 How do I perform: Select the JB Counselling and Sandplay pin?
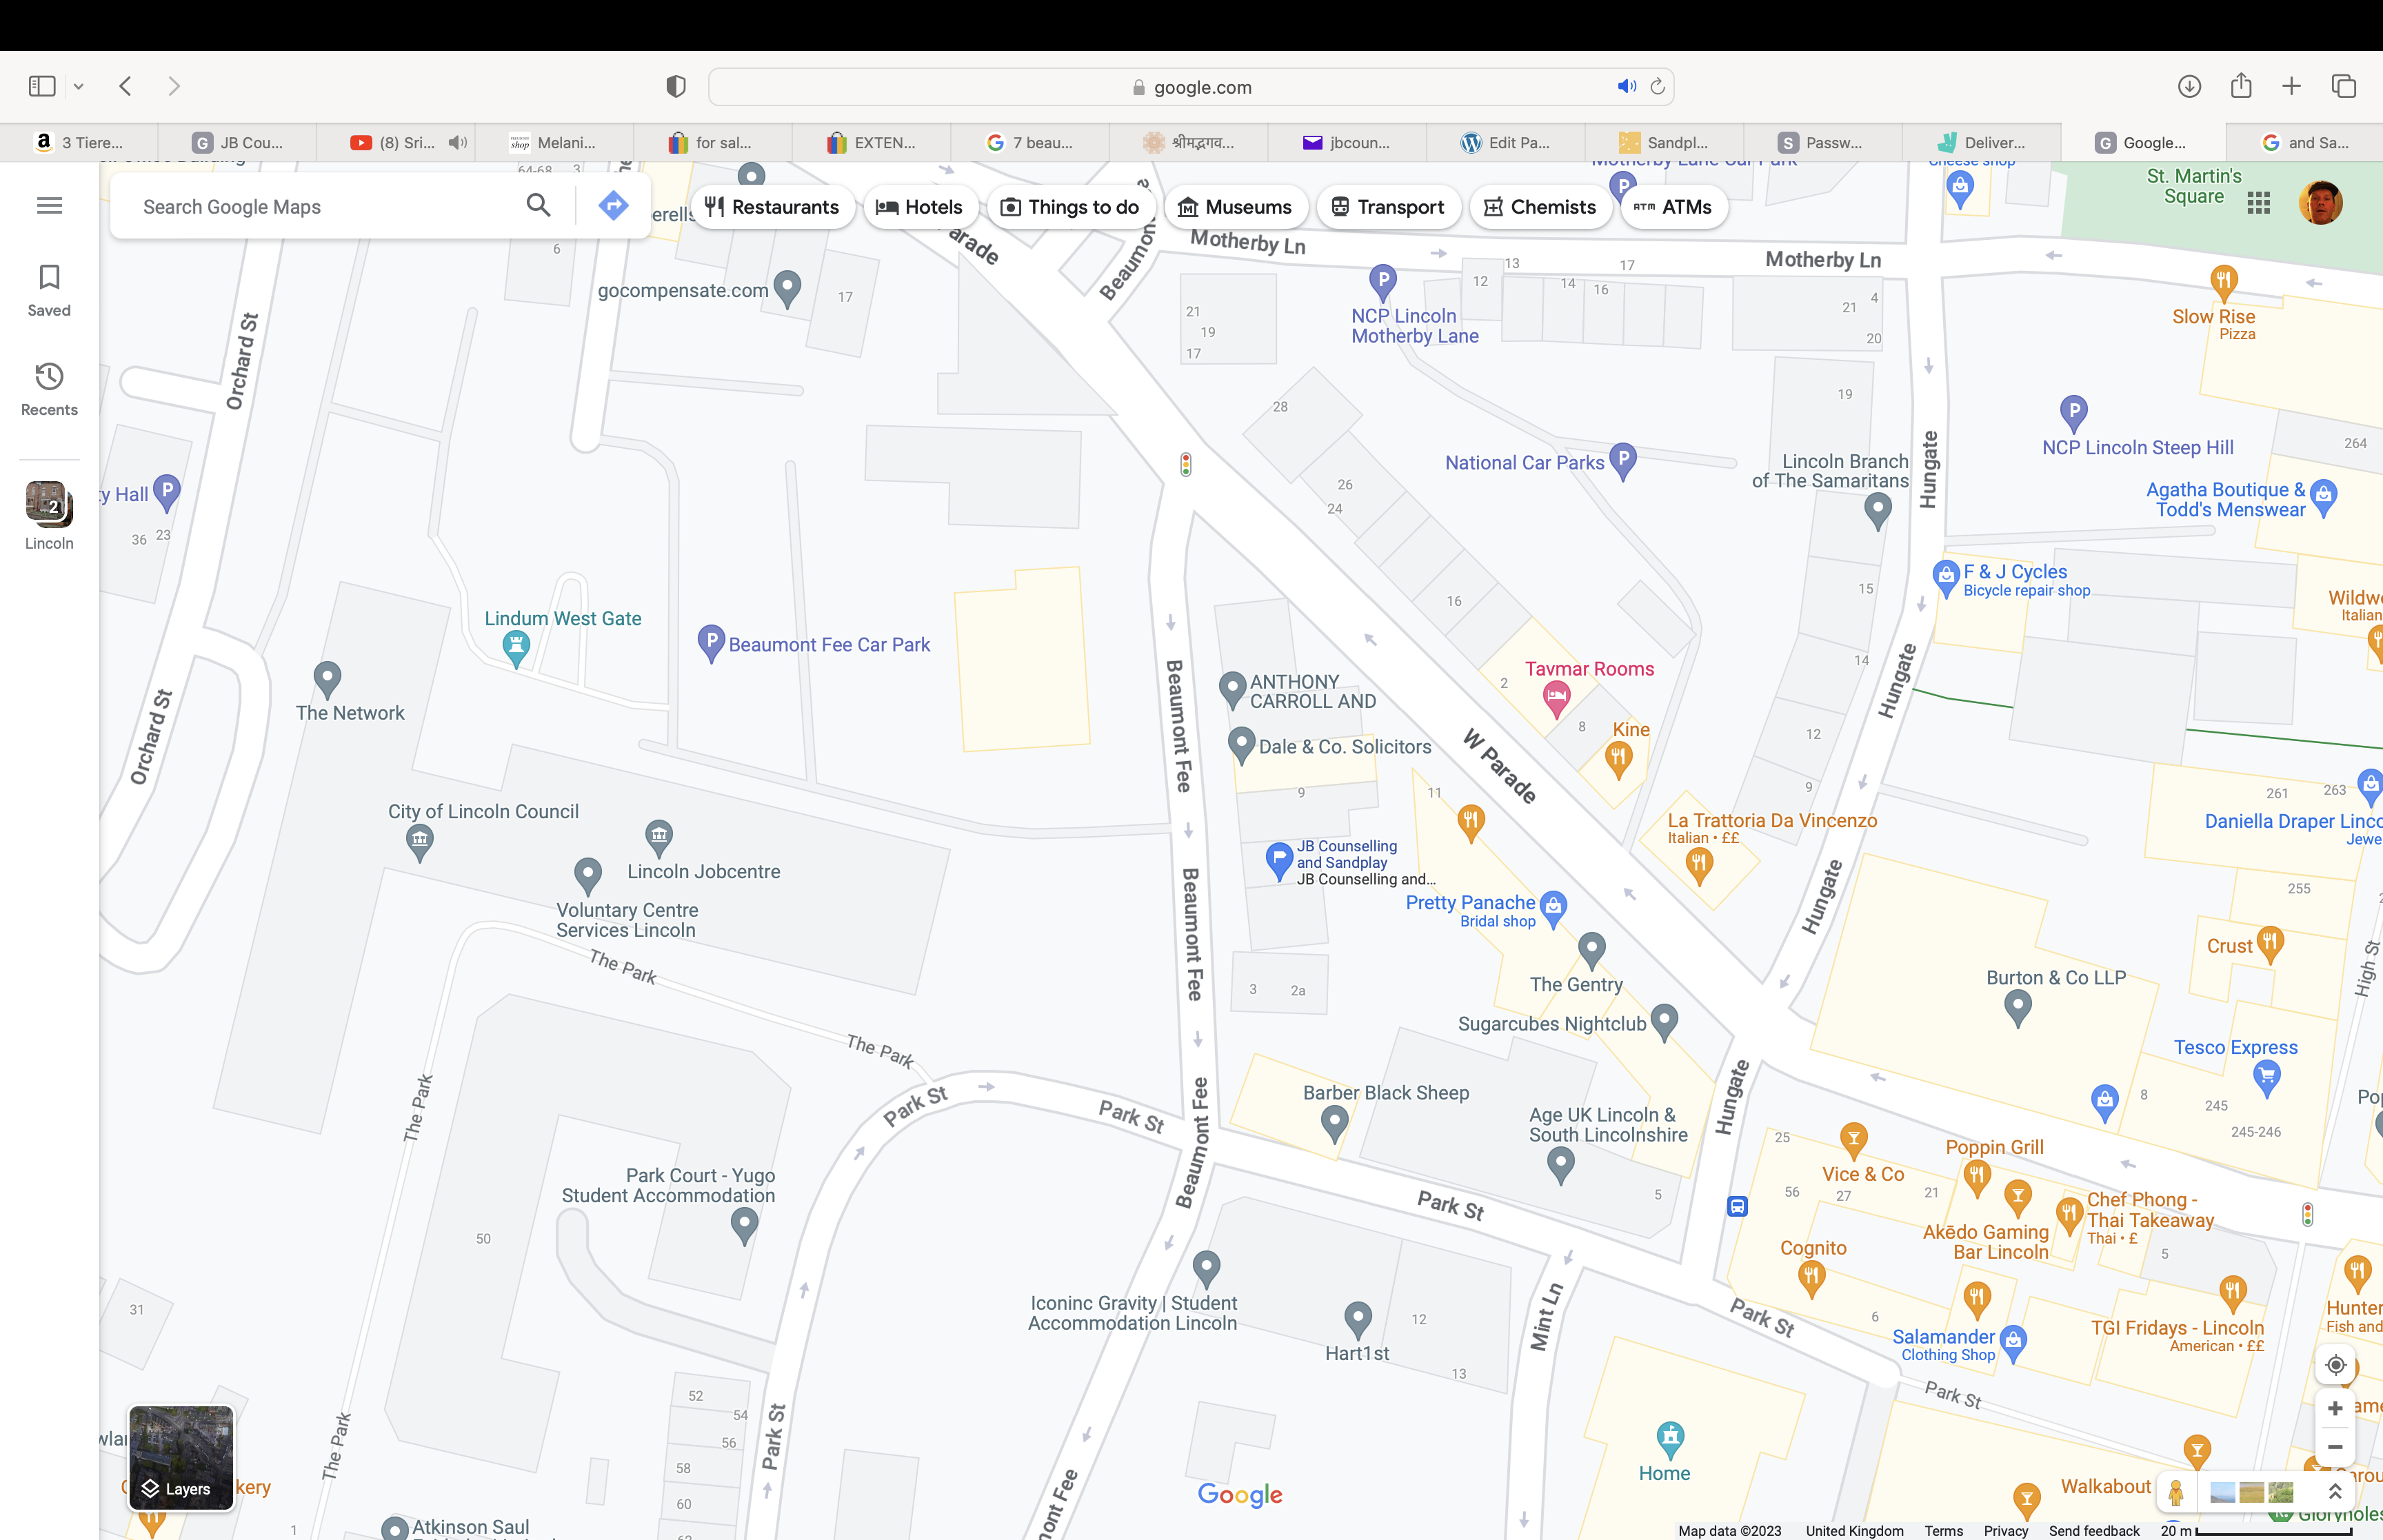click(x=1279, y=861)
